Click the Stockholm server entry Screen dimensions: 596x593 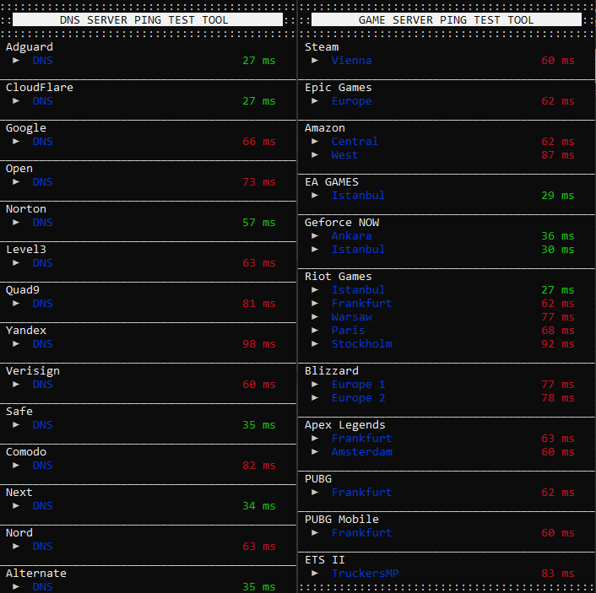pos(361,344)
